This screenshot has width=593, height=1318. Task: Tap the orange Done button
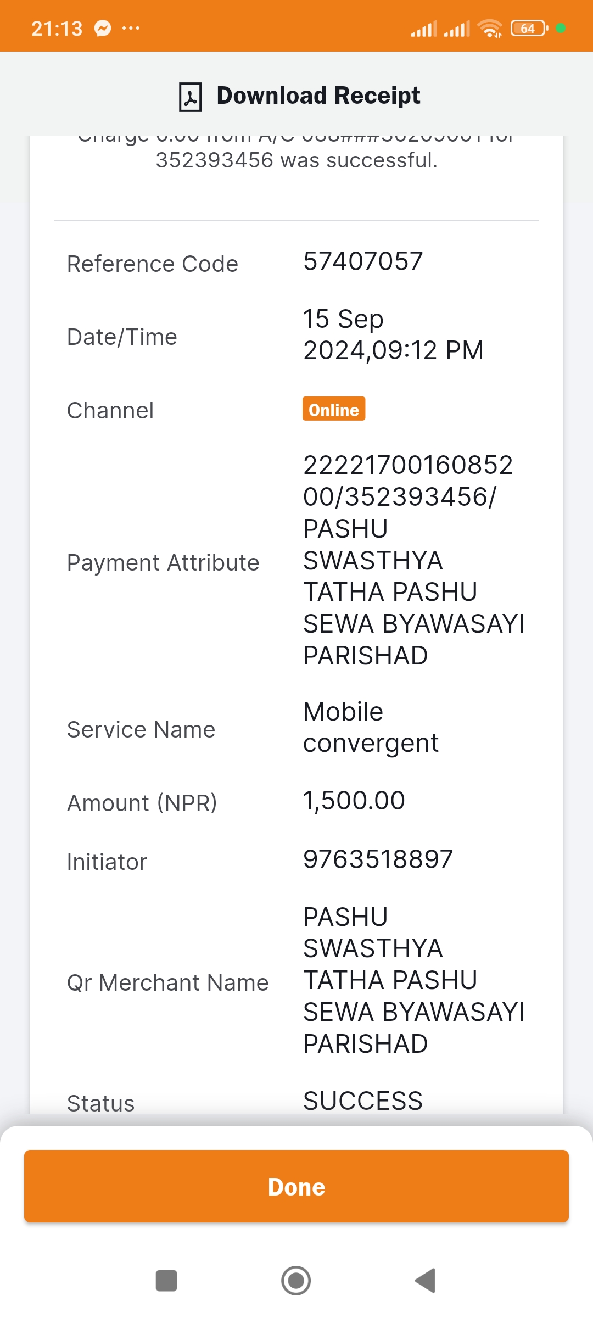coord(296,1186)
